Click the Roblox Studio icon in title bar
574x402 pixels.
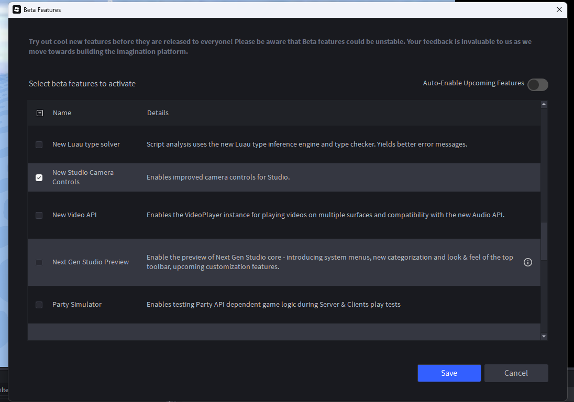coord(16,9)
